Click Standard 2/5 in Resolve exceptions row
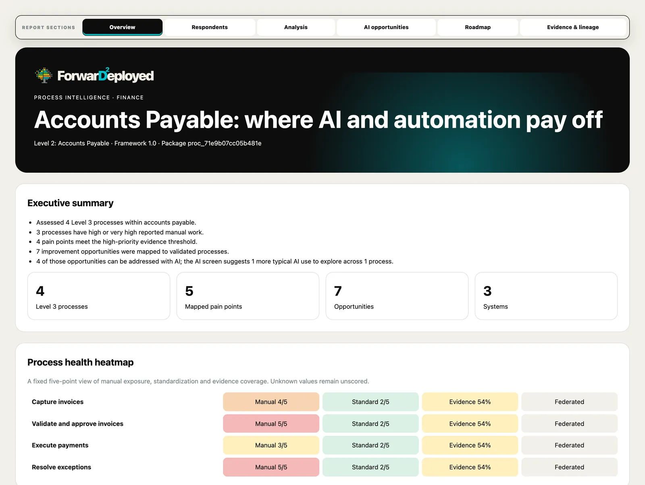Viewport: 645px width, 485px height. 370,467
